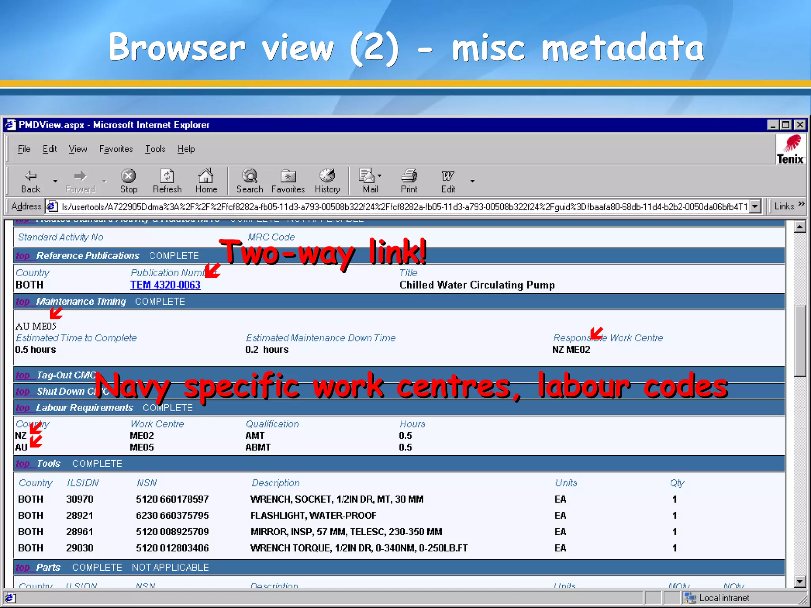Click the Mail toolbar icon
This screenshot has height=608, width=811.
(367, 175)
